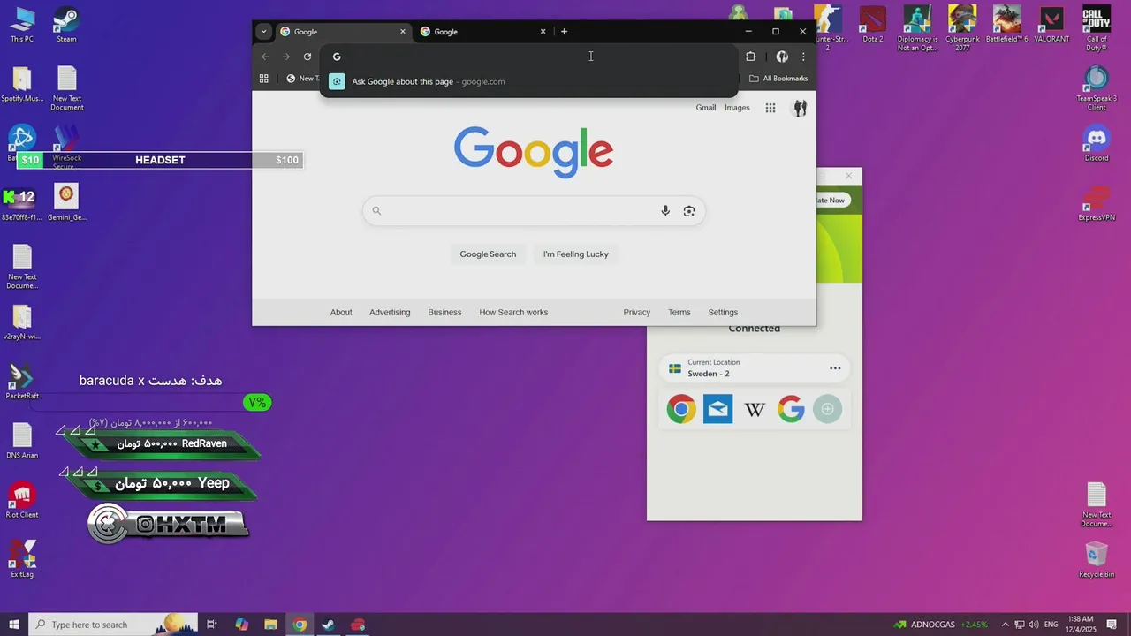Open the Google apps grid

pyautogui.click(x=770, y=108)
